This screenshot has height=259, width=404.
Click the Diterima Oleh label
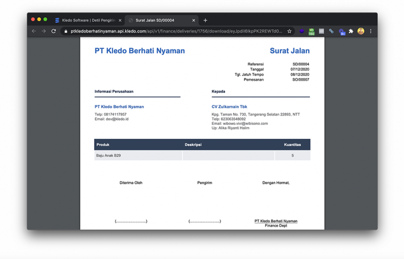click(x=131, y=183)
